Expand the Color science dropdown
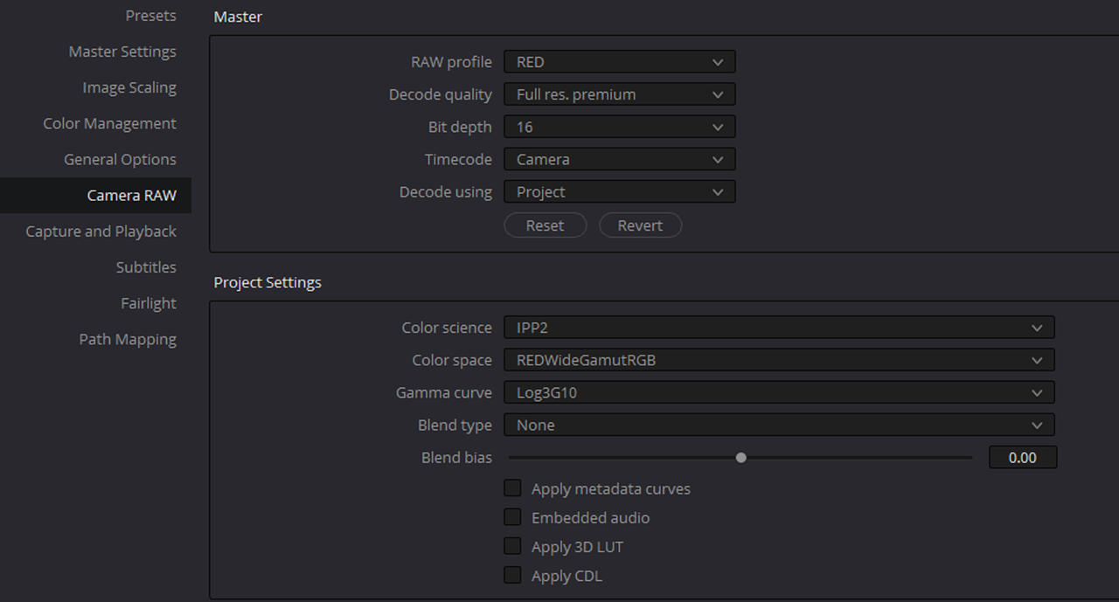The height and width of the screenshot is (602, 1119). (x=779, y=328)
